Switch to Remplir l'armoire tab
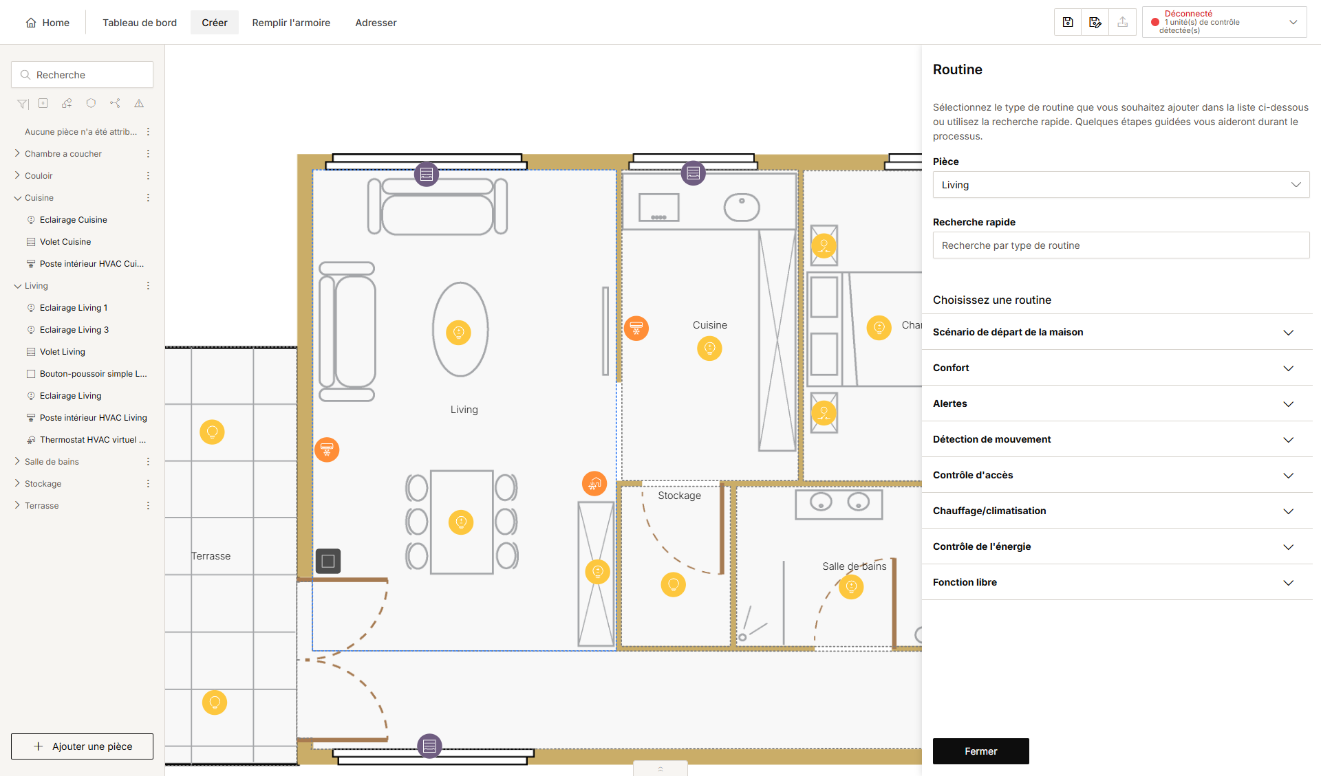1321x776 pixels. 291,23
